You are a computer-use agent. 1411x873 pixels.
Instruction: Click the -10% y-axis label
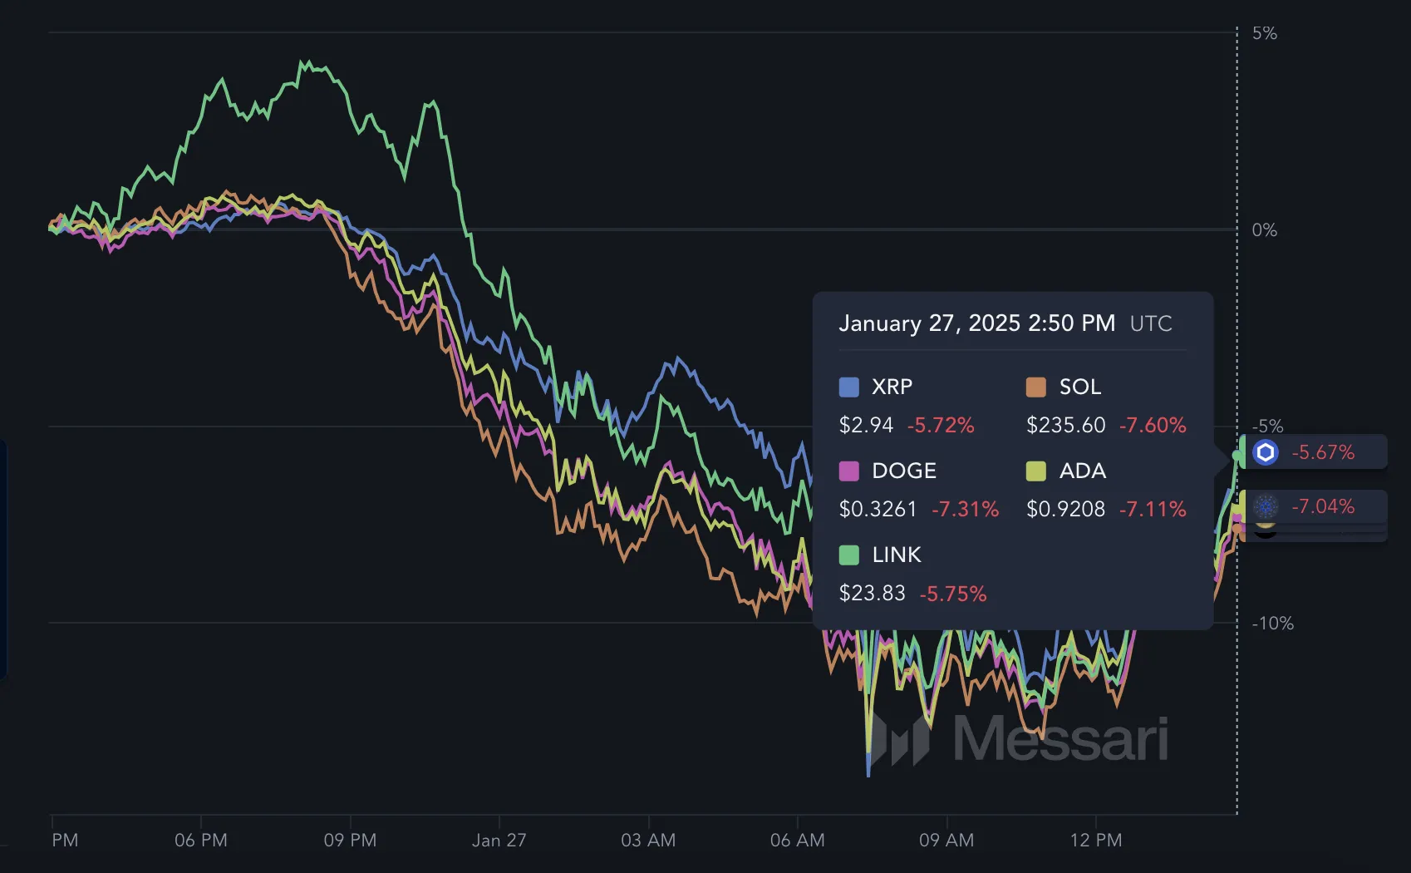tap(1272, 623)
